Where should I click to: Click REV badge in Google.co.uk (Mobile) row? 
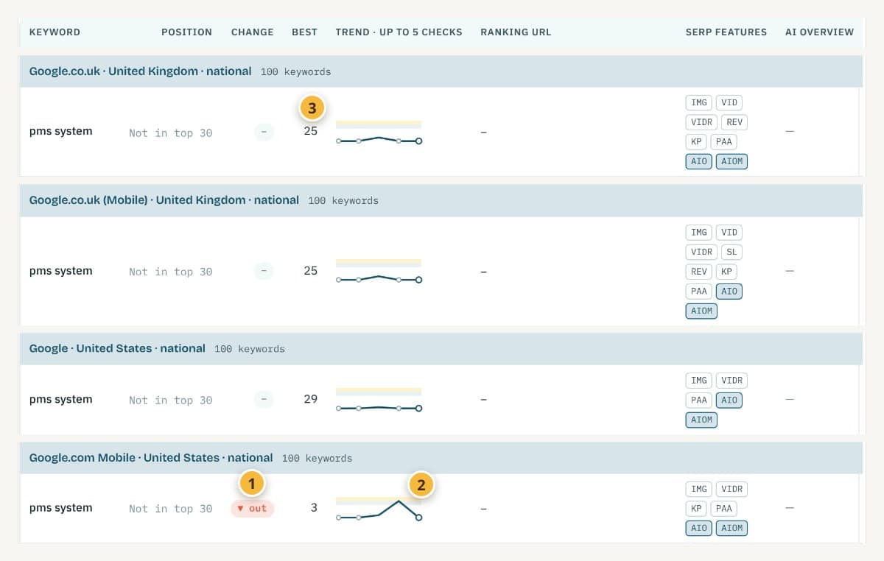698,272
